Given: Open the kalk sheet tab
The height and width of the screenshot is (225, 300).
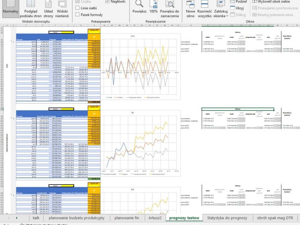Looking at the screenshot, I should tap(36, 218).
